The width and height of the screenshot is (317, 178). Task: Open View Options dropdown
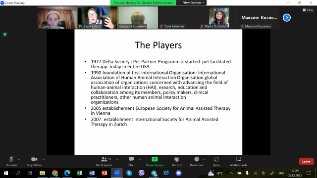[193, 2]
